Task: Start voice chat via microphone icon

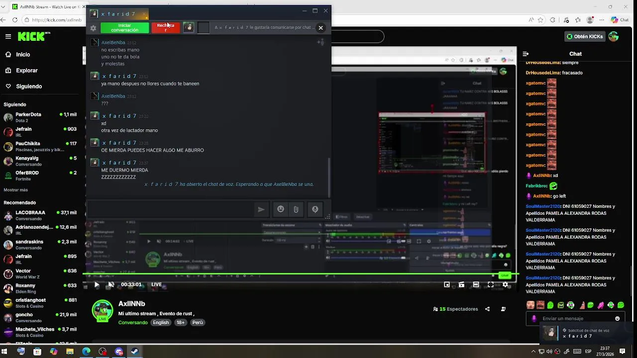Action: [x=315, y=209]
